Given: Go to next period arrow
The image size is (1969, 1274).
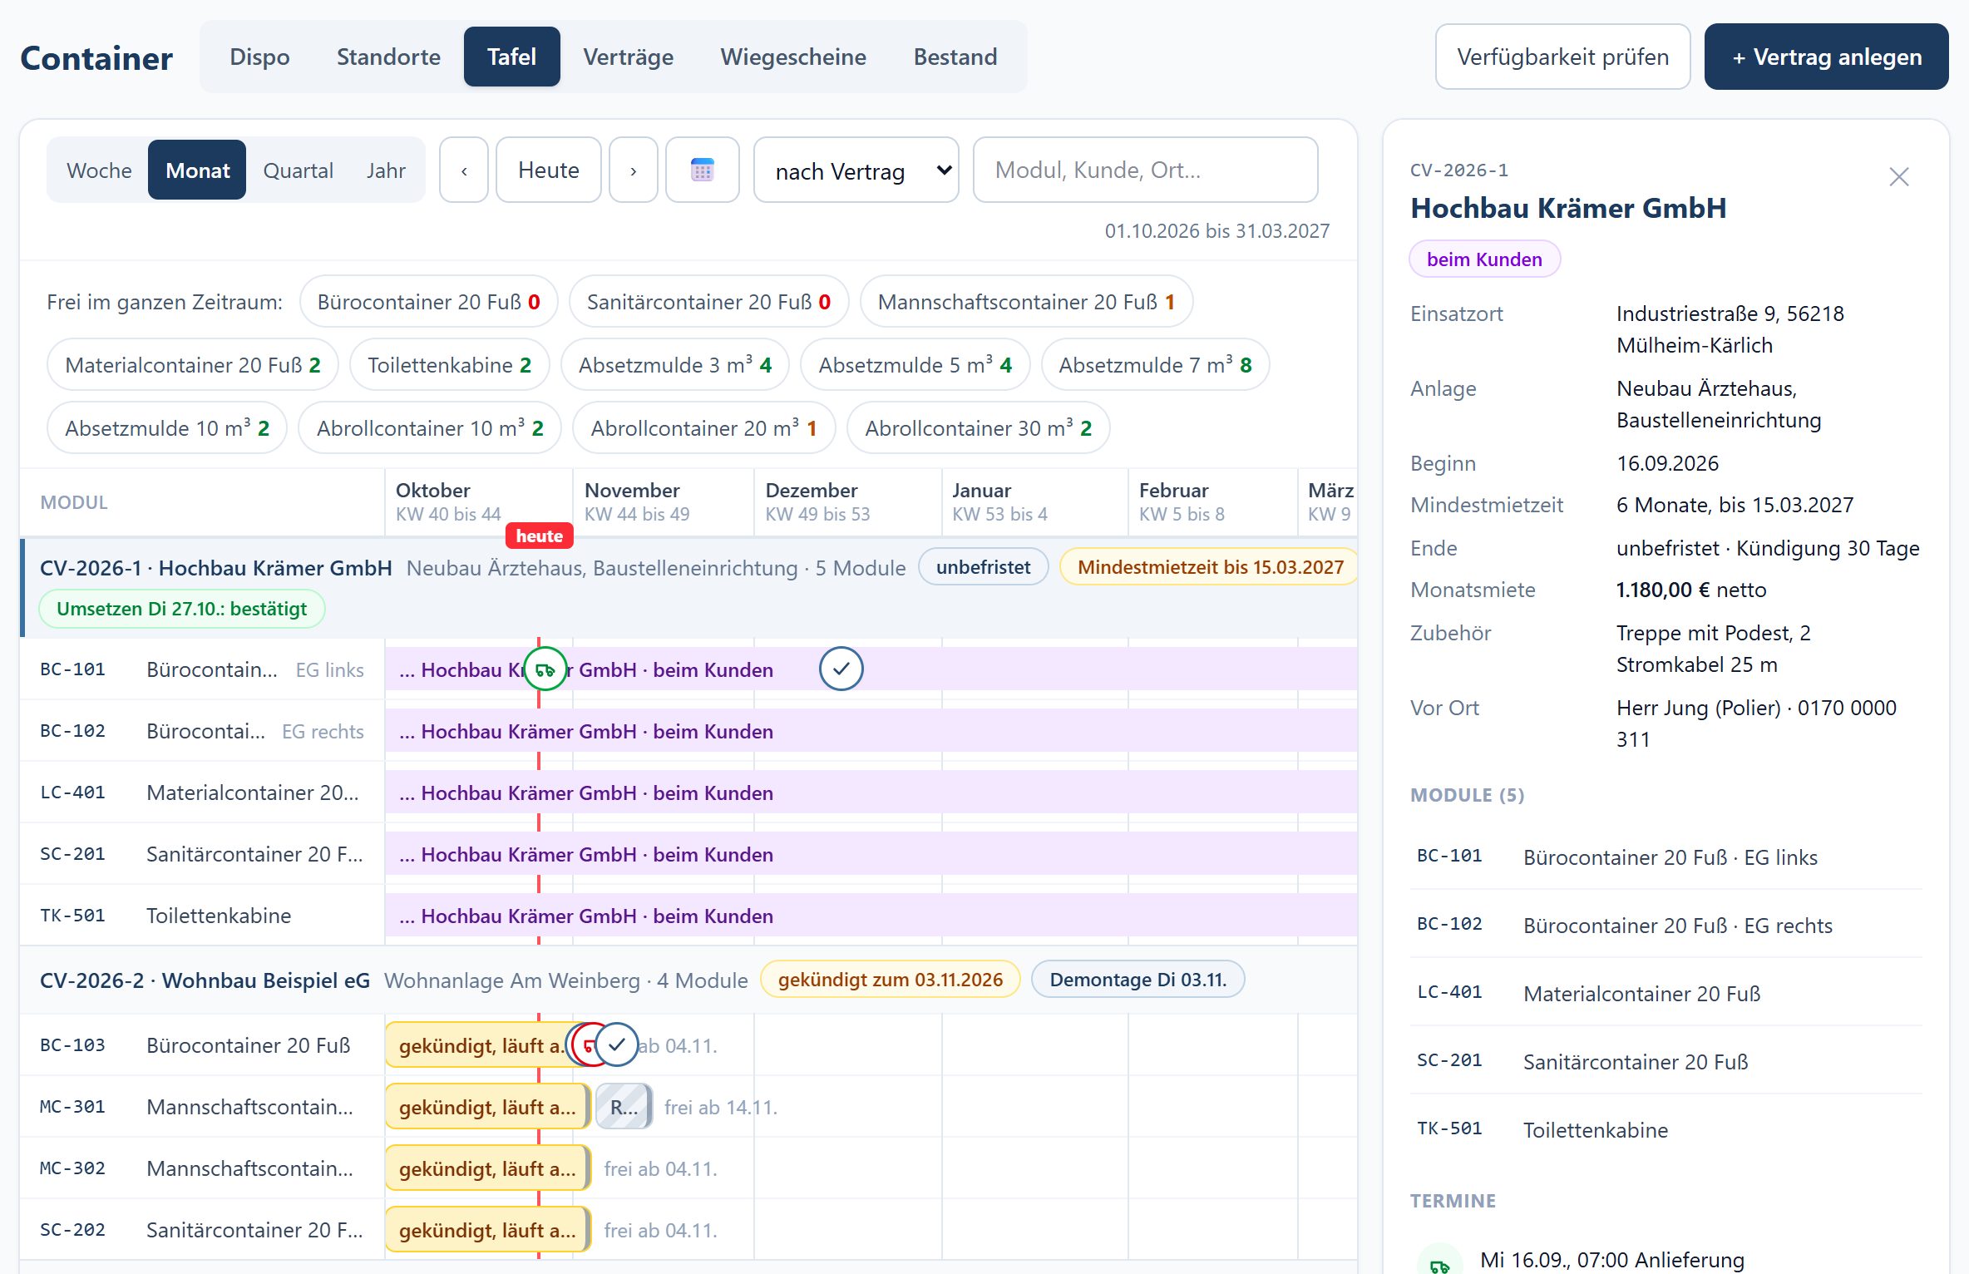Looking at the screenshot, I should pos(634,170).
